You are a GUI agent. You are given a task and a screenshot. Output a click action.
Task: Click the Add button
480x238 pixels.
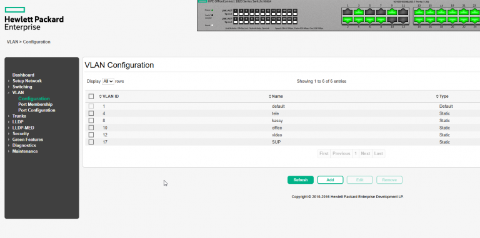point(330,179)
